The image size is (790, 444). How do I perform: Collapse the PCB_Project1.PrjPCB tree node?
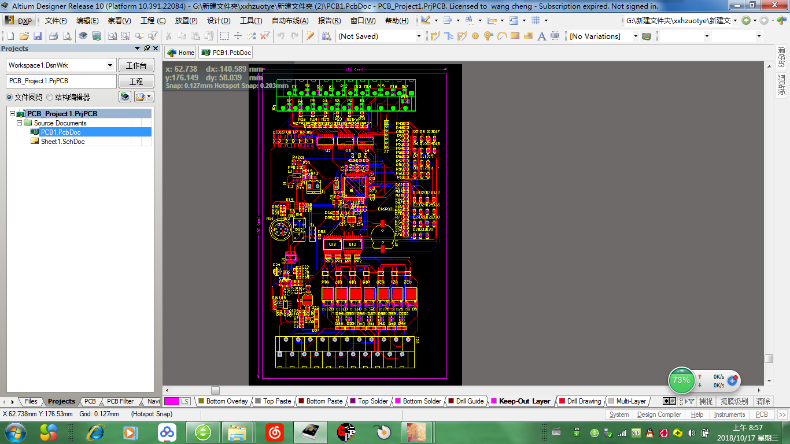13,114
